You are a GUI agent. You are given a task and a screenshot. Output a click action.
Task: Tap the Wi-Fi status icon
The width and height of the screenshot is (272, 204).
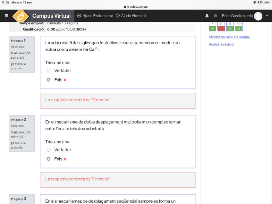tap(254, 3)
